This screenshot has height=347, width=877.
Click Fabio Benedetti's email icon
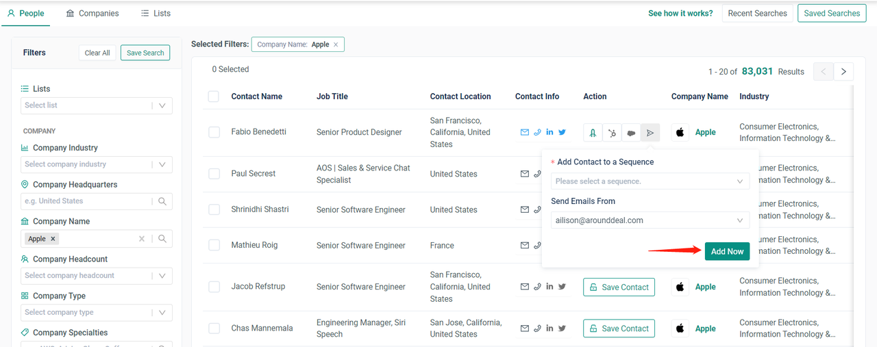click(525, 133)
